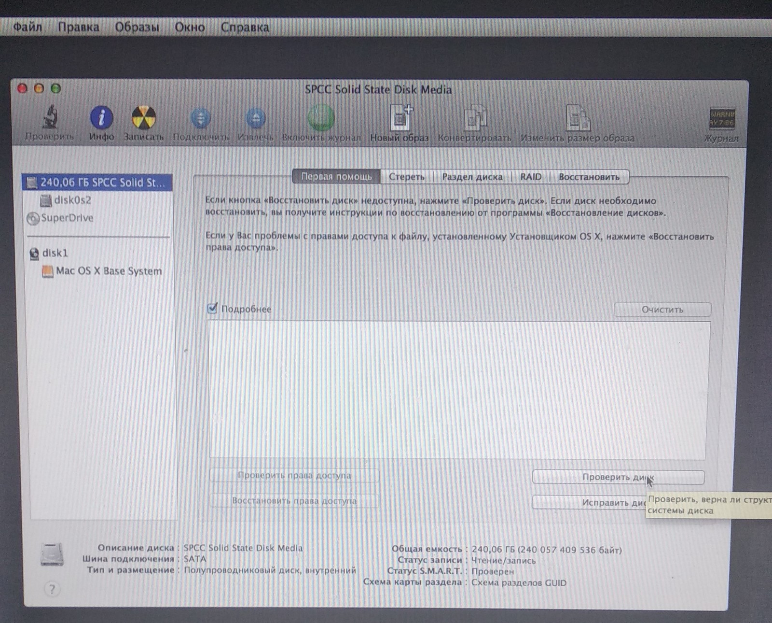The height and width of the screenshot is (623, 772).
Task: Open the Справка menu
Action: [245, 27]
